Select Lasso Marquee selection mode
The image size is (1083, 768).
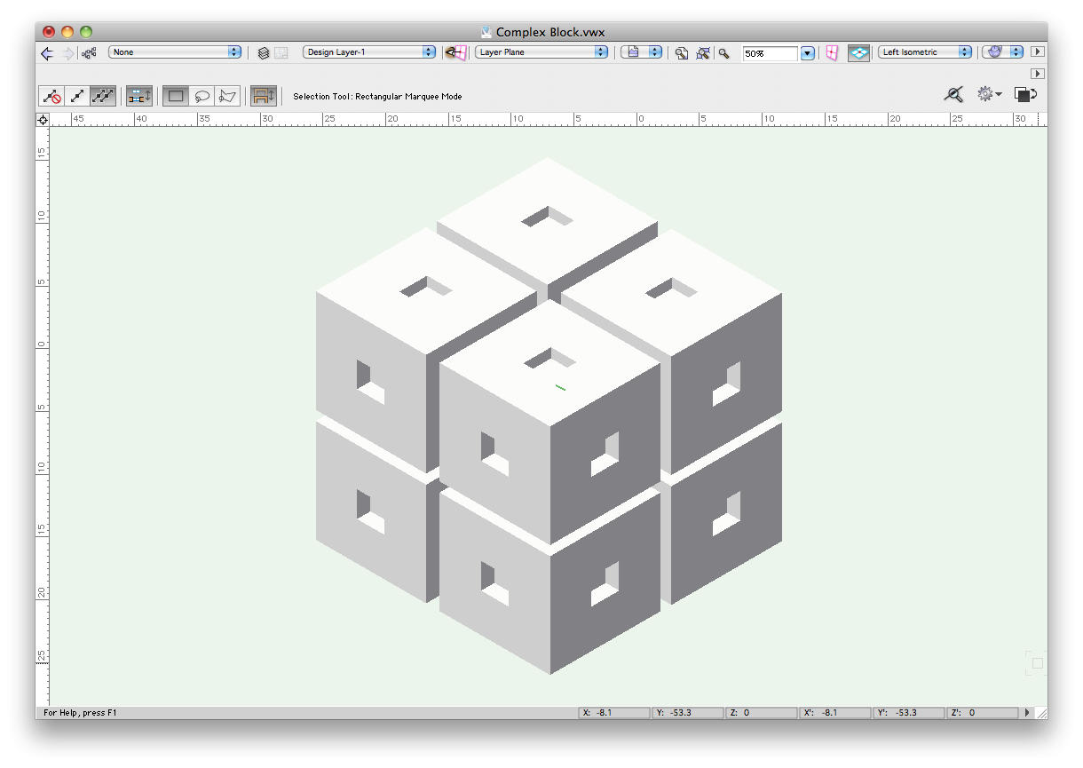click(202, 96)
